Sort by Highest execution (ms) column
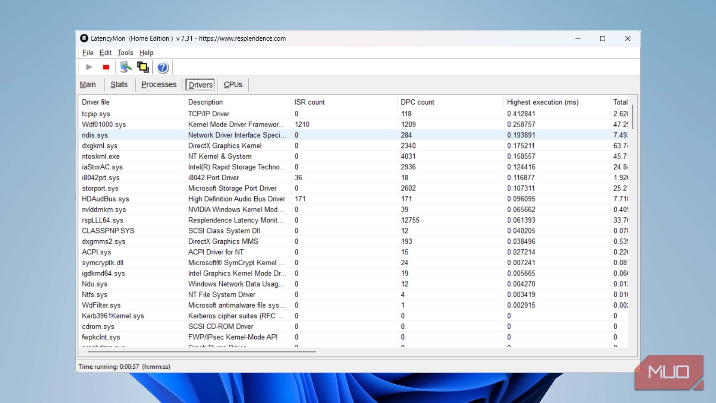Screen dimensions: 716x403 pyautogui.click(x=557, y=102)
